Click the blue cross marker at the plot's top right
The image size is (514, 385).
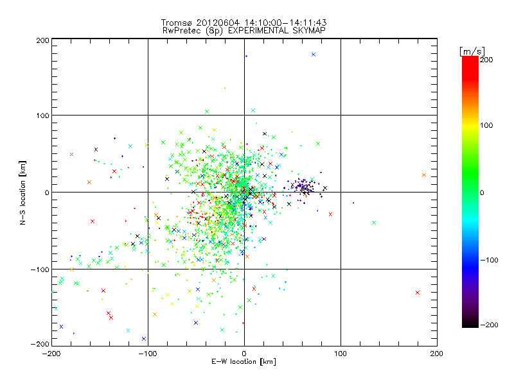314,55
